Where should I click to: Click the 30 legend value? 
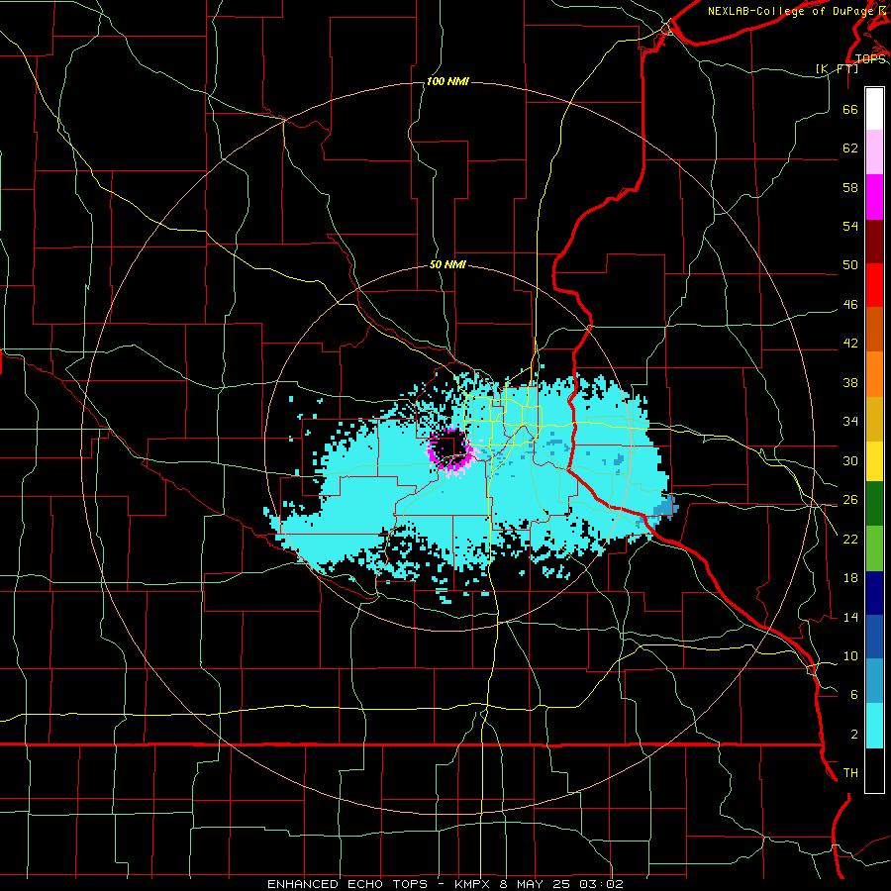click(x=850, y=460)
